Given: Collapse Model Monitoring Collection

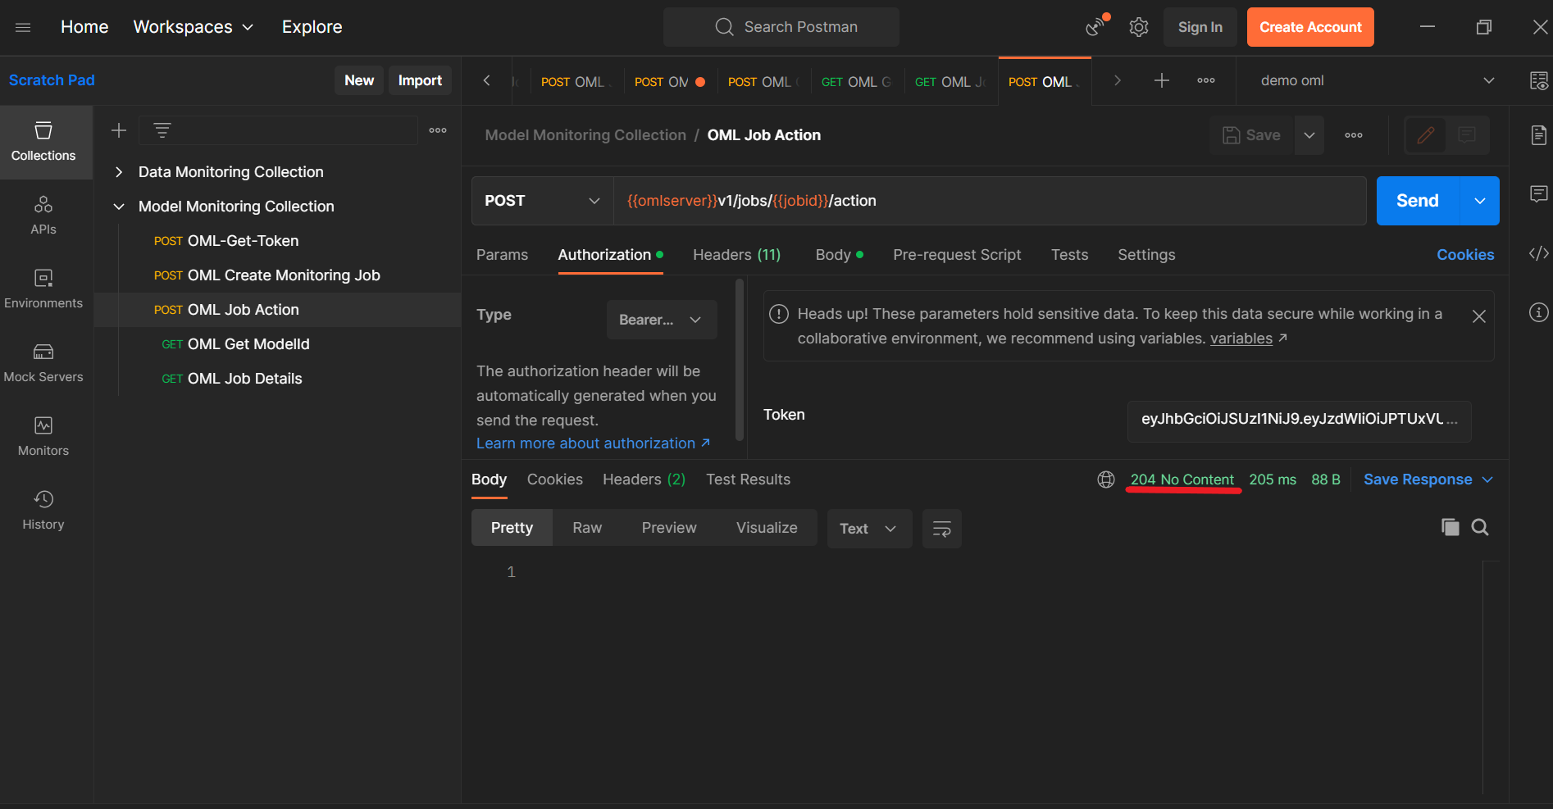Looking at the screenshot, I should [119, 207].
